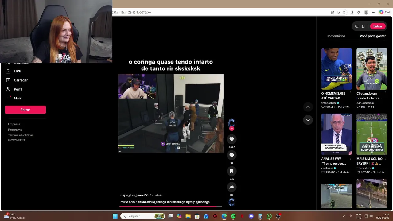Expand the Programa footer section
The height and width of the screenshot is (221, 393).
[x=15, y=130]
